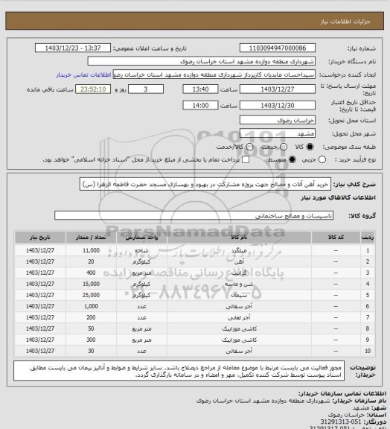Screen dimensions: 390x429
Task: Click the deadline time field 13:40
Action: [x=200, y=89]
